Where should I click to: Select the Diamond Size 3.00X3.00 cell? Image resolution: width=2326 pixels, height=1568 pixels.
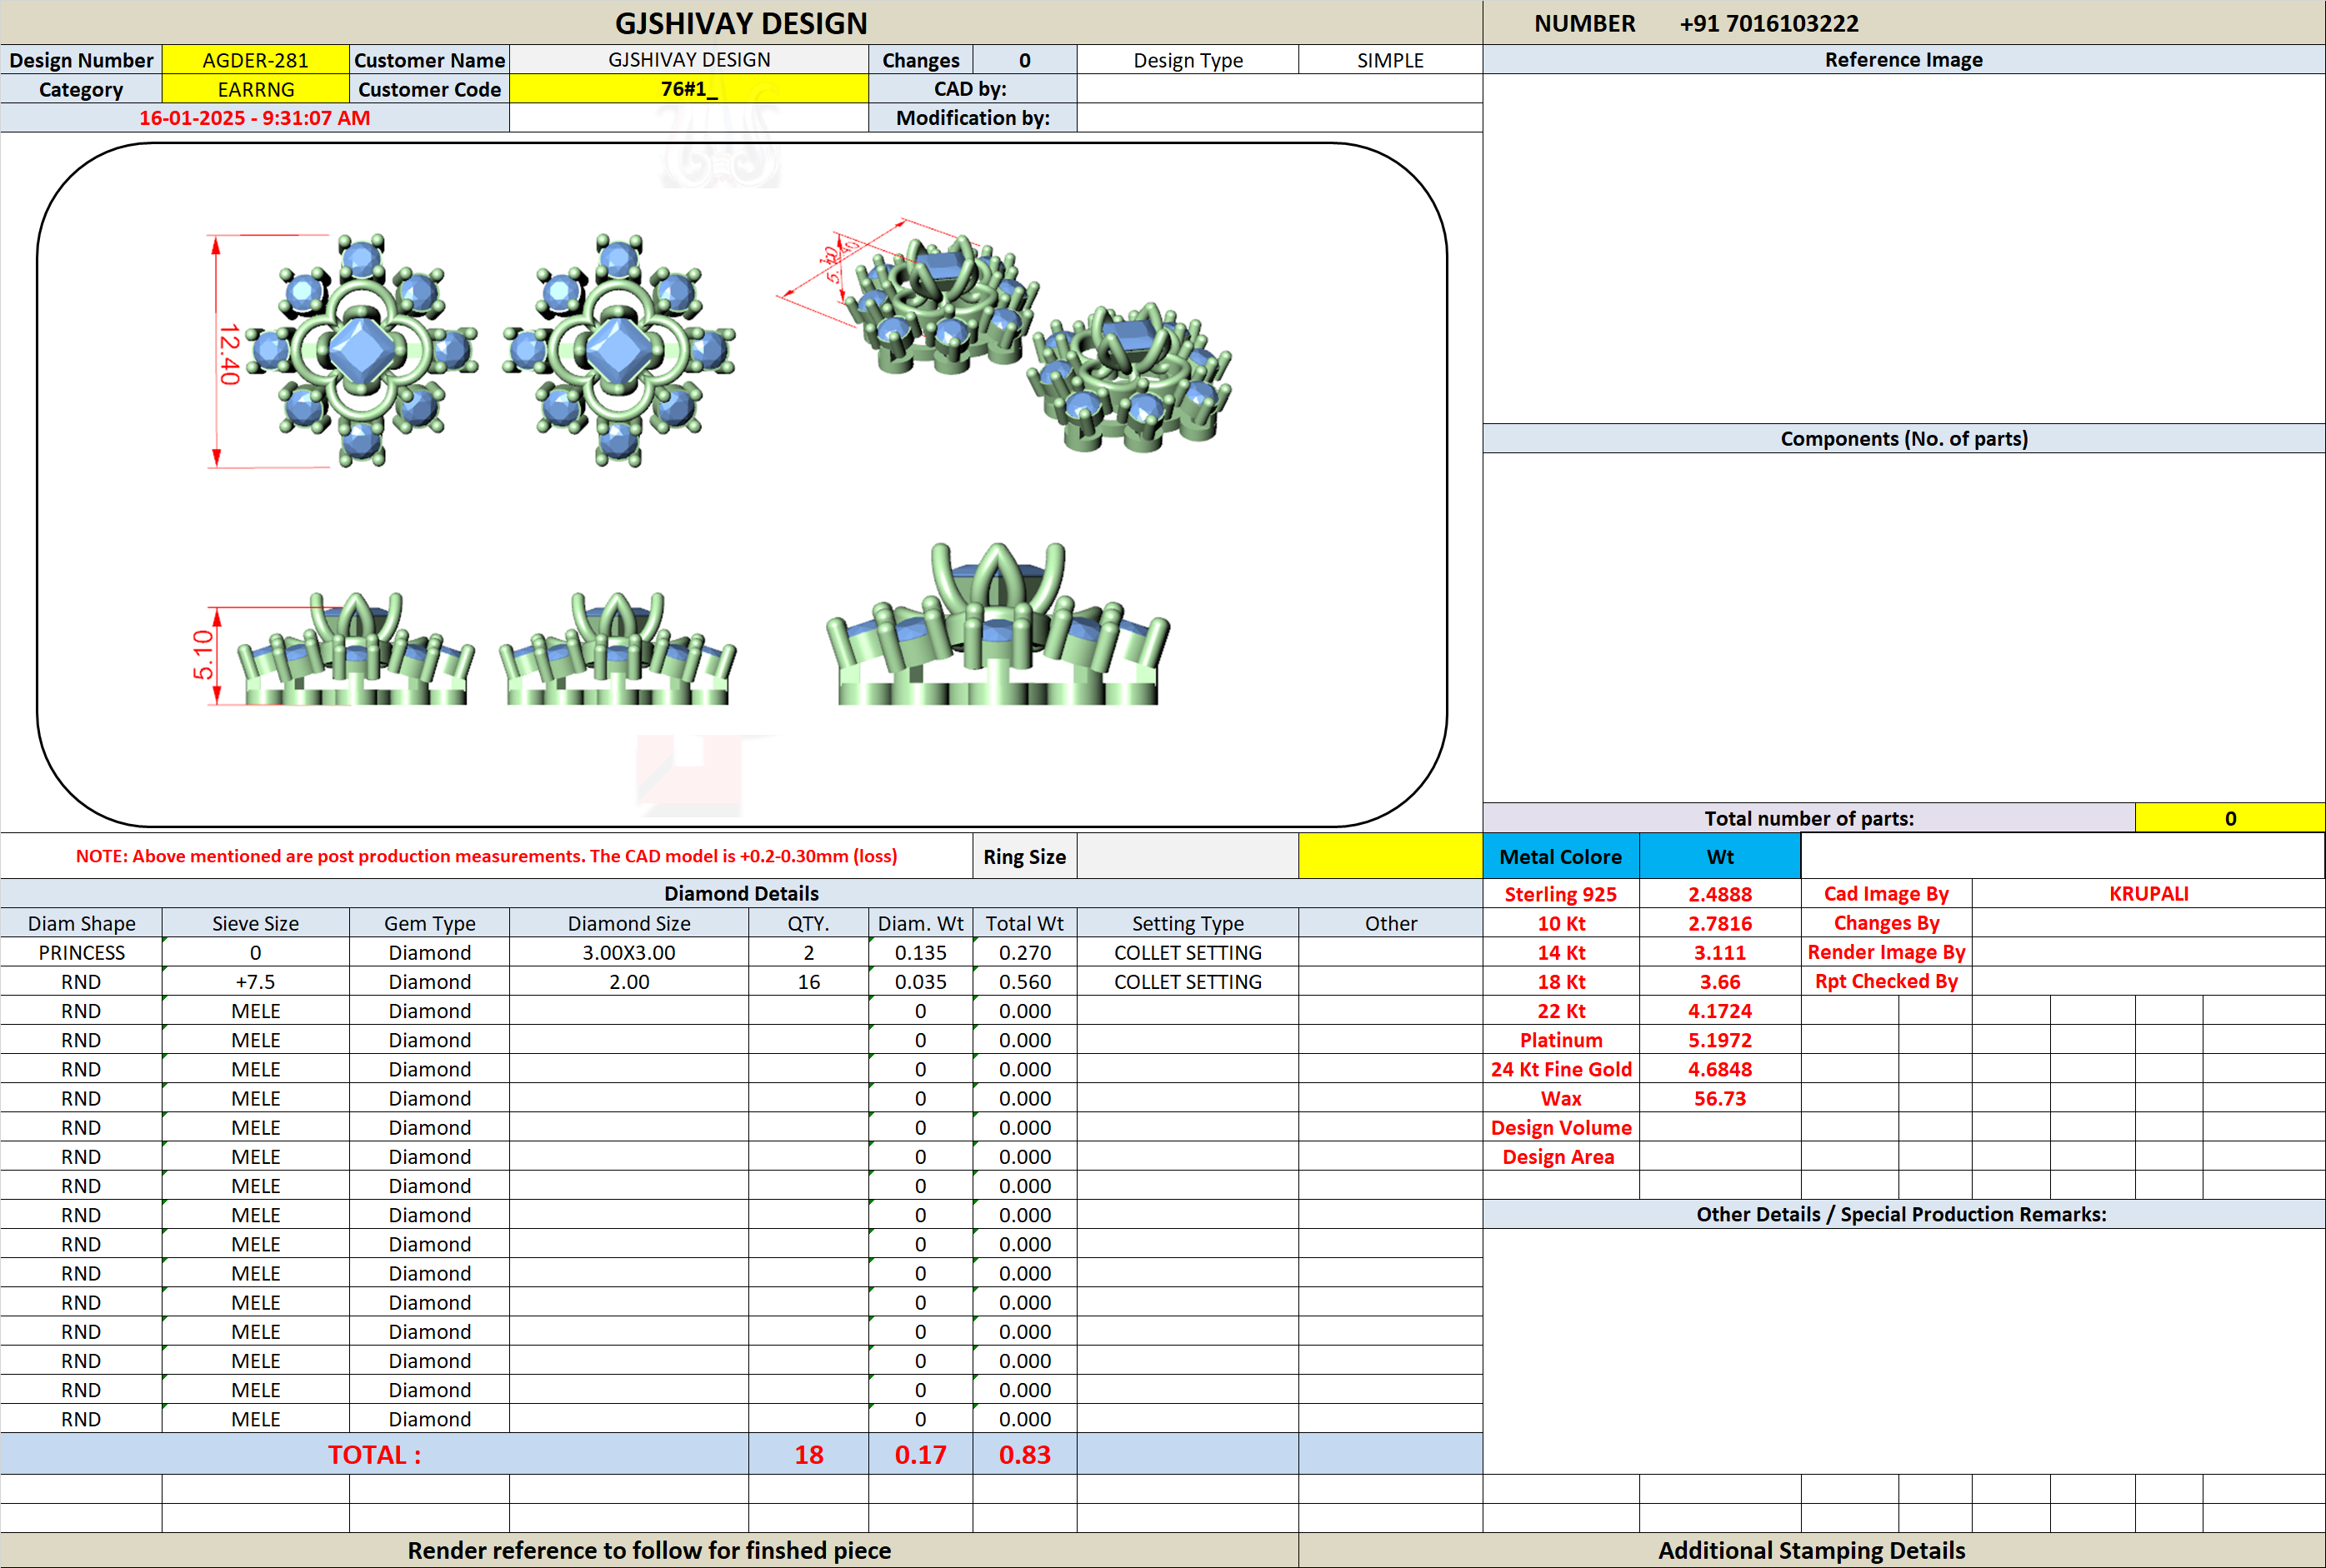pyautogui.click(x=629, y=952)
